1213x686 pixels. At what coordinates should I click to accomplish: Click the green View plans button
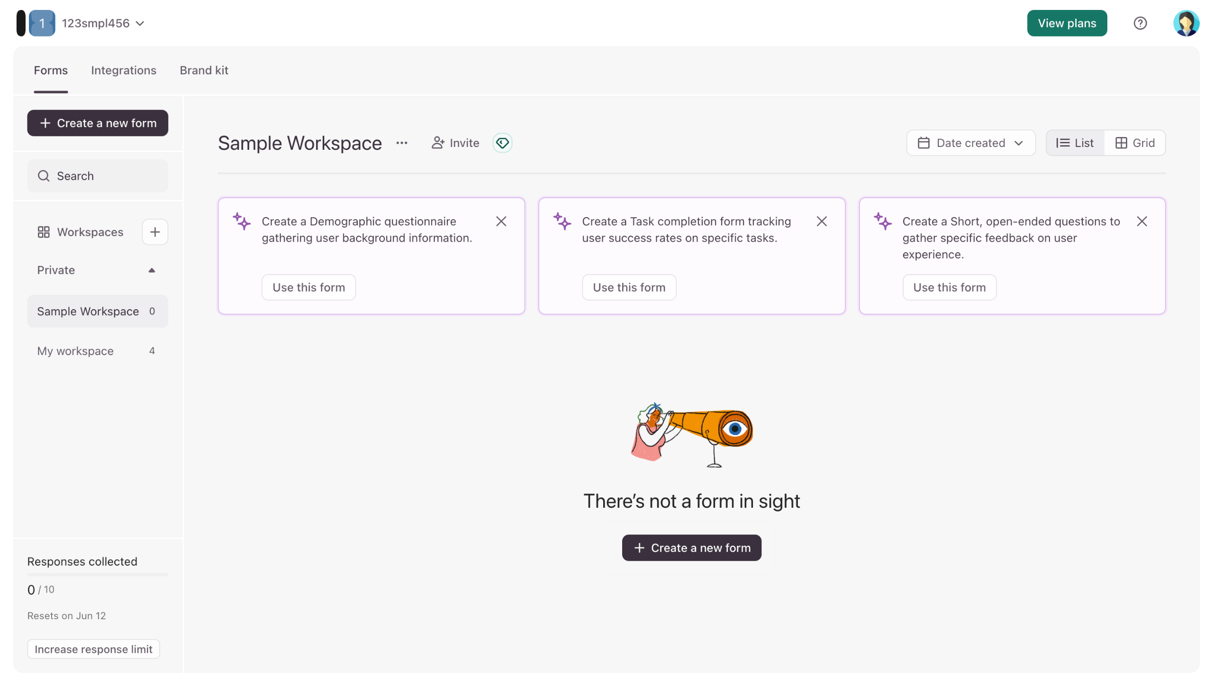(1067, 23)
